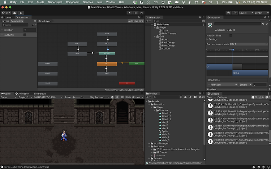Click the Clear button in Console
This screenshot has height=169, width=271.
coord(210,97)
